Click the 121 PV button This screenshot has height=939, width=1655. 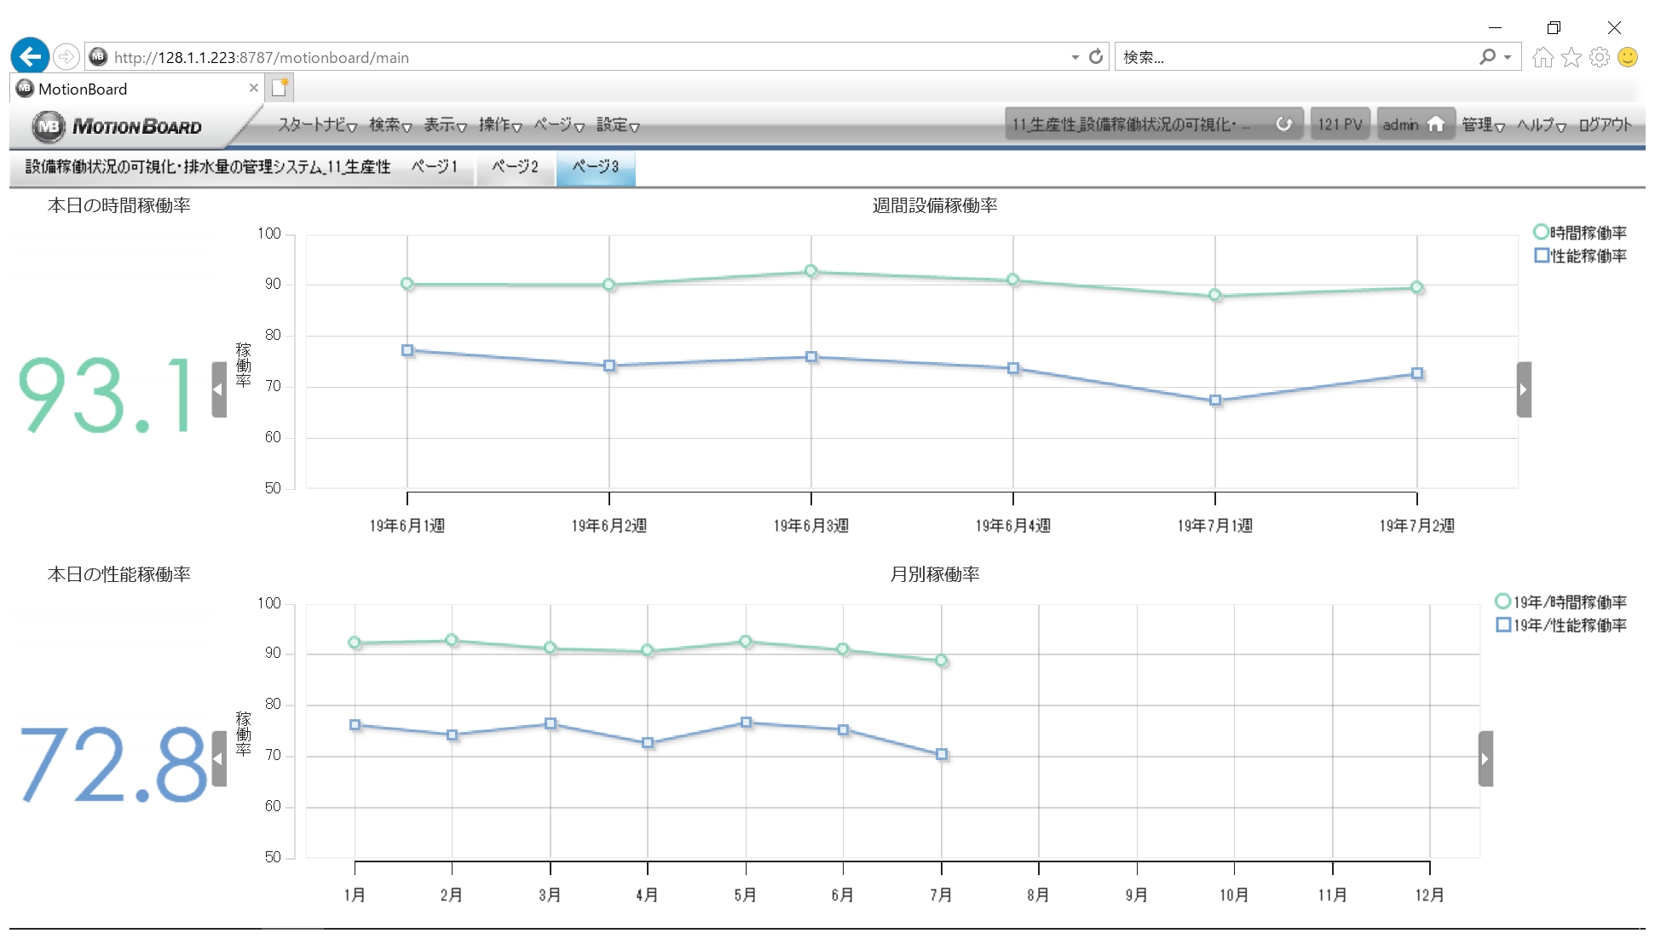[x=1340, y=124]
